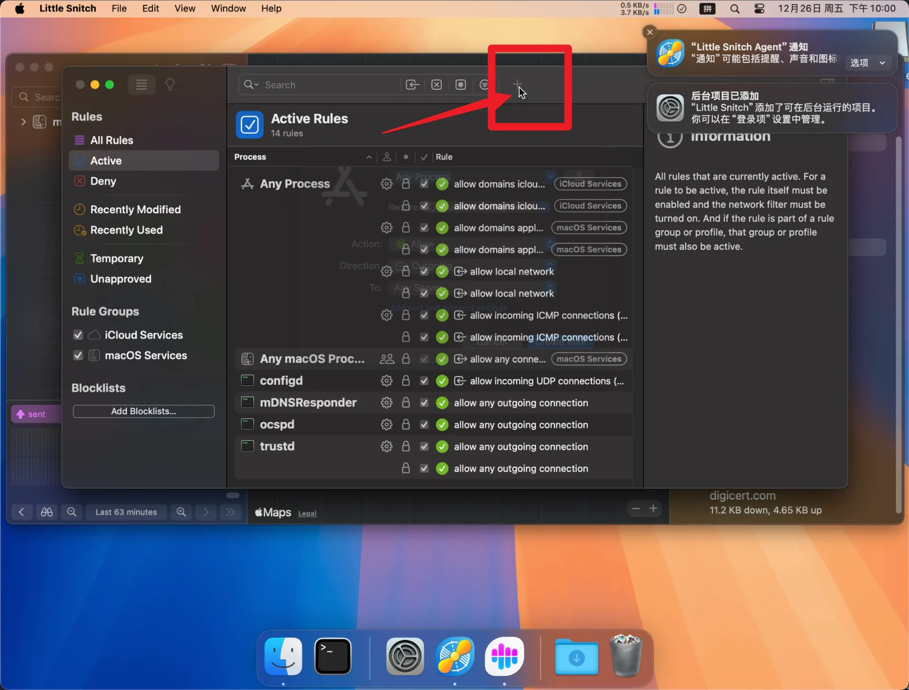Screen dimensions: 909x690
Task: Select Deny rules in sidebar
Action: tap(144, 181)
